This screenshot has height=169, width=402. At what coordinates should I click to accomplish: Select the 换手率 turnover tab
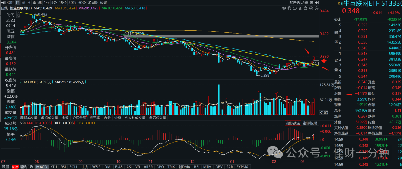(94, 118)
